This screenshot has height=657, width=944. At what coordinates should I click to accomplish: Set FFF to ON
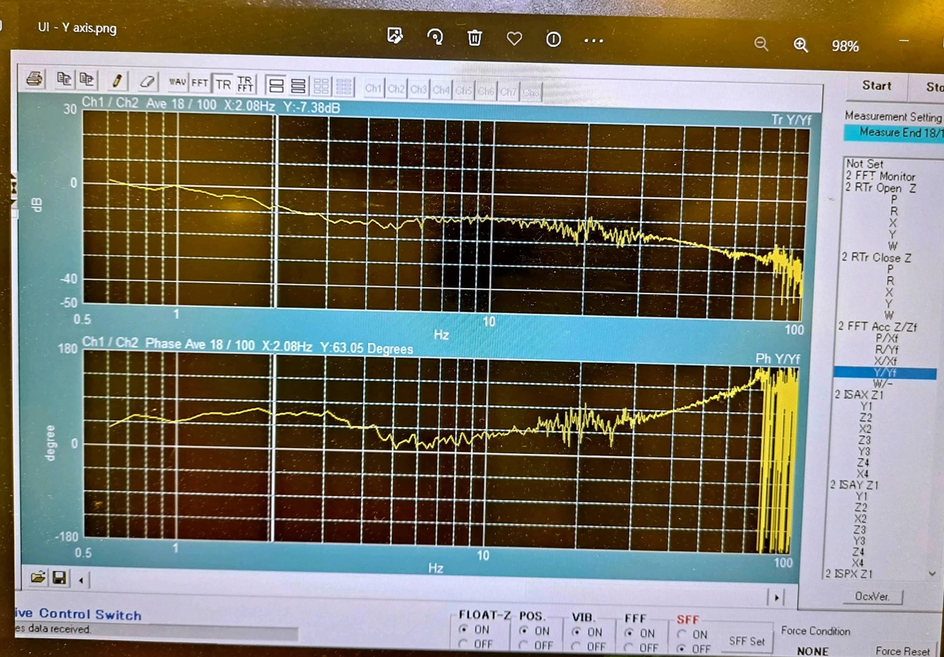[x=629, y=633]
